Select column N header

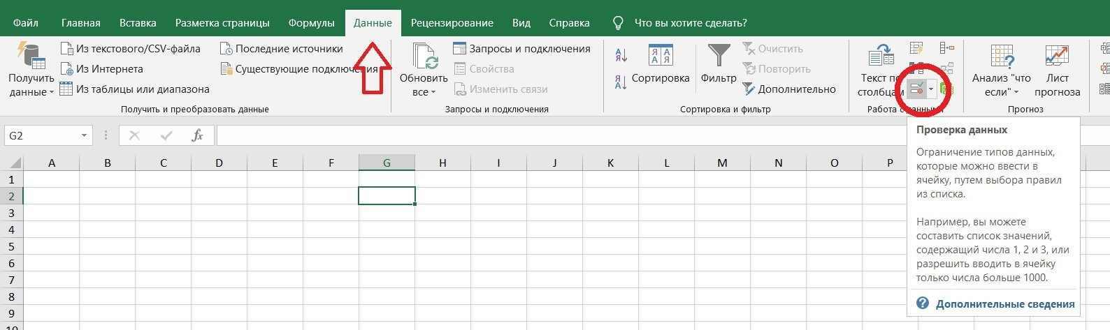point(778,163)
